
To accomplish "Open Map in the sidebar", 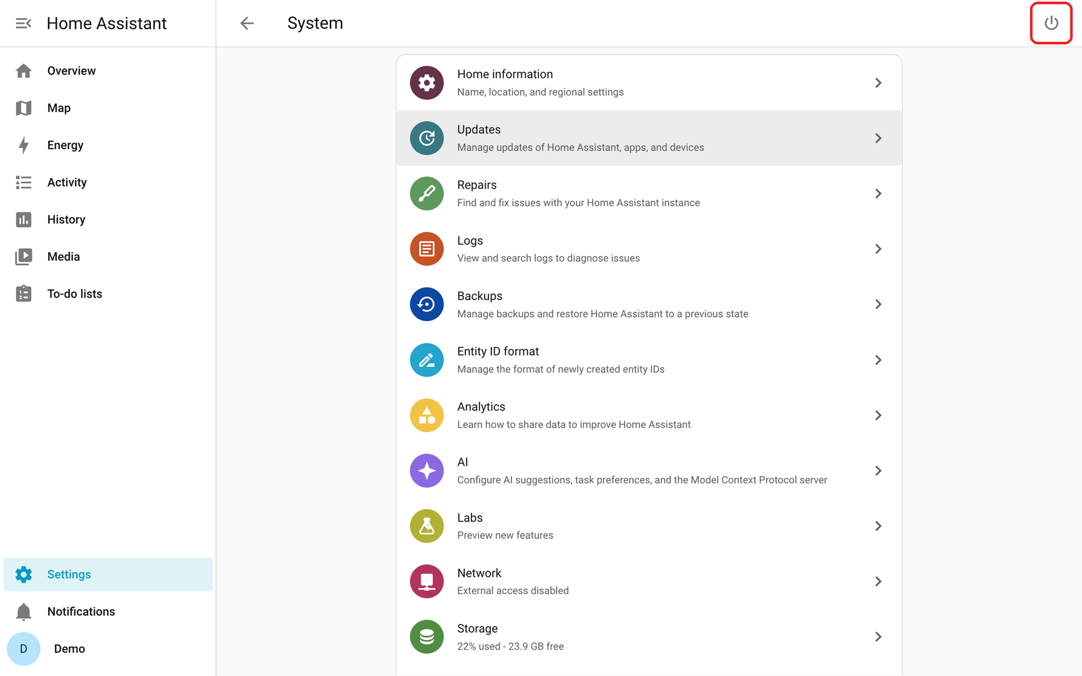I will coord(108,108).
